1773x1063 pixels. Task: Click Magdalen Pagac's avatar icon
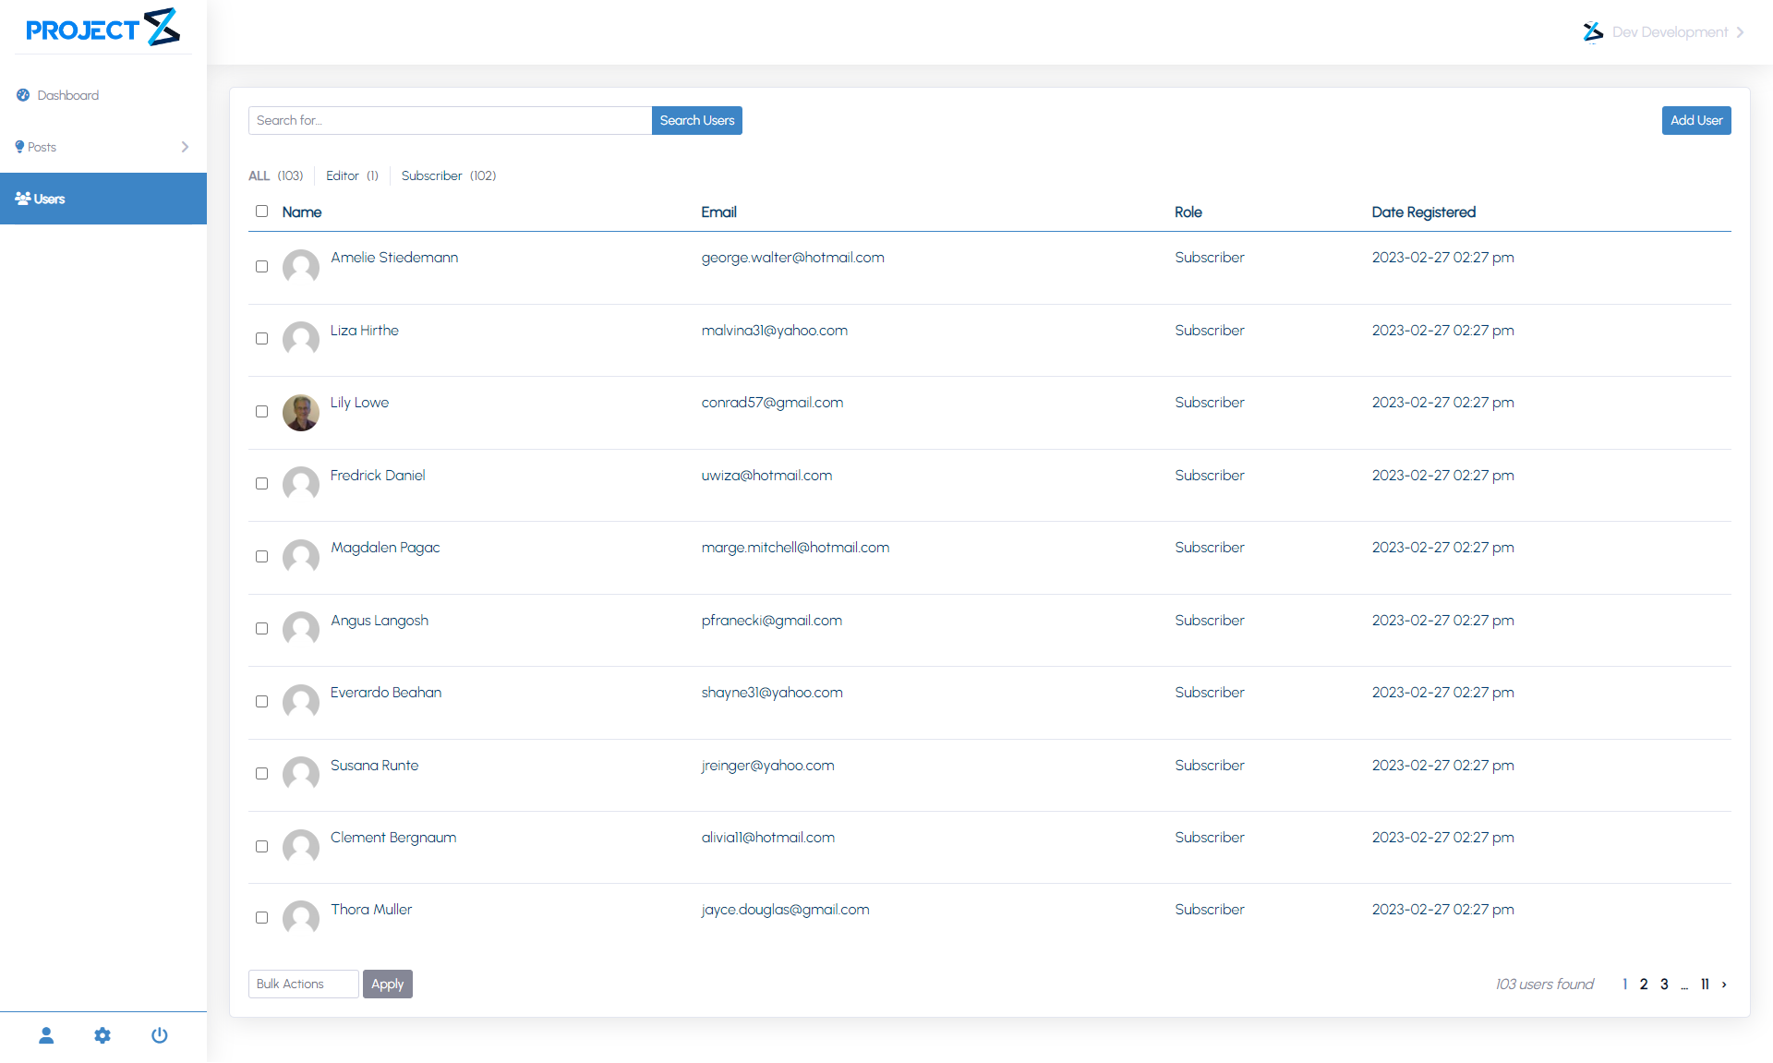(x=301, y=557)
